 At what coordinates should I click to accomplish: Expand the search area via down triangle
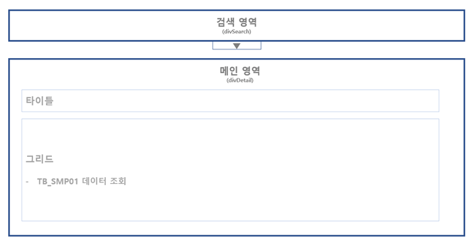tap(237, 46)
